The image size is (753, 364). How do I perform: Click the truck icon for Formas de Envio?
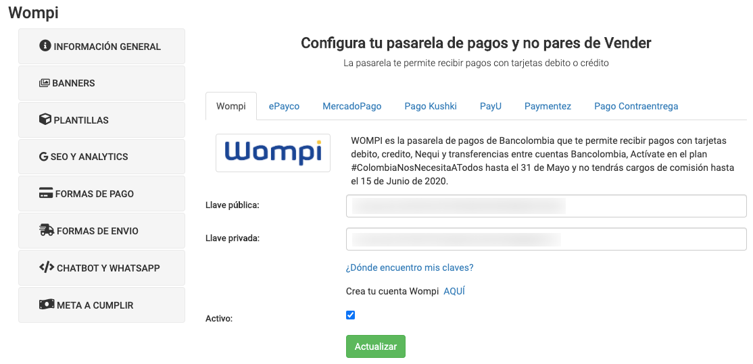pos(47,230)
